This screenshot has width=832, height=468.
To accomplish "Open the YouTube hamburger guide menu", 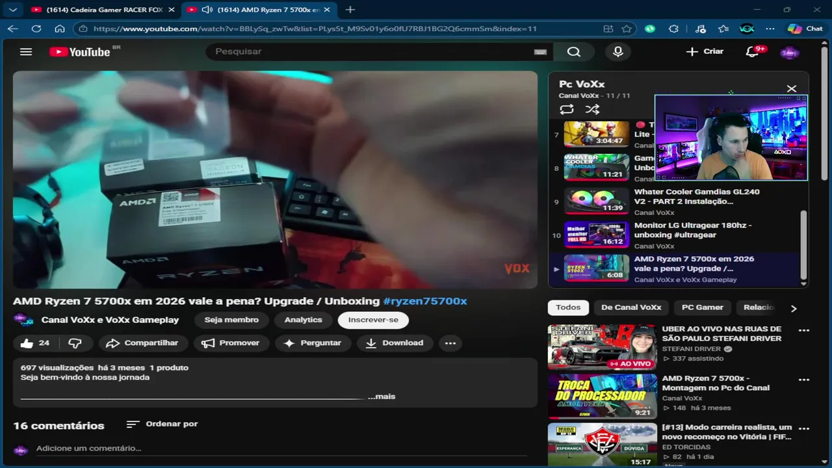I will 26,52.
